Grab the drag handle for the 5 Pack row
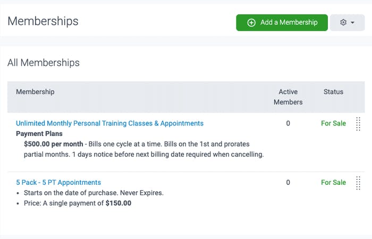Viewport: 372px width, 239px height. click(358, 183)
